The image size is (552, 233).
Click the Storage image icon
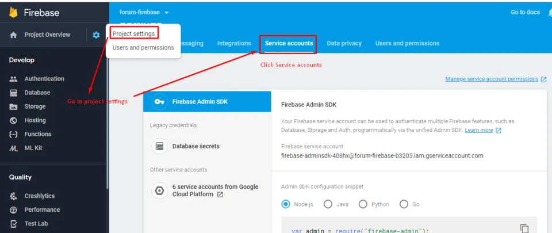pos(13,106)
